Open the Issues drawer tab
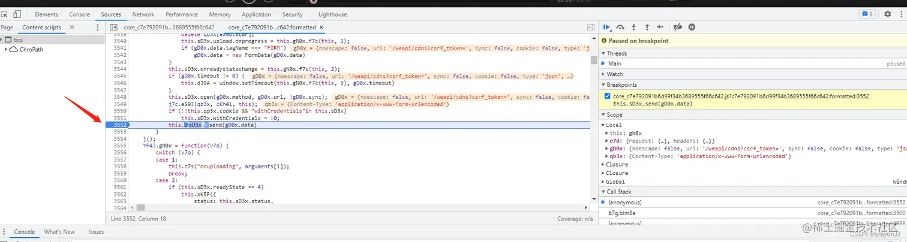907x242 pixels. pyautogui.click(x=96, y=232)
